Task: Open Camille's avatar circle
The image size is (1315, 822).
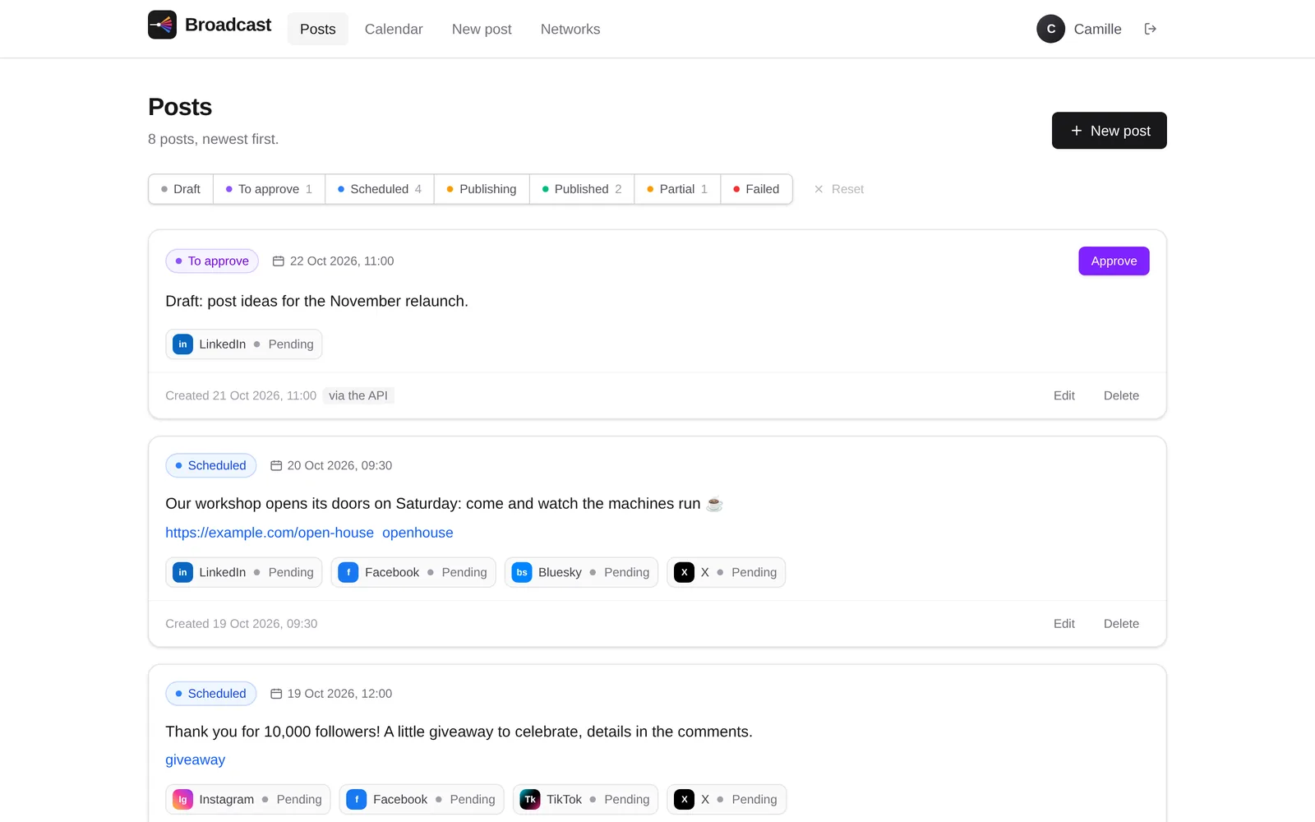Action: click(1050, 29)
